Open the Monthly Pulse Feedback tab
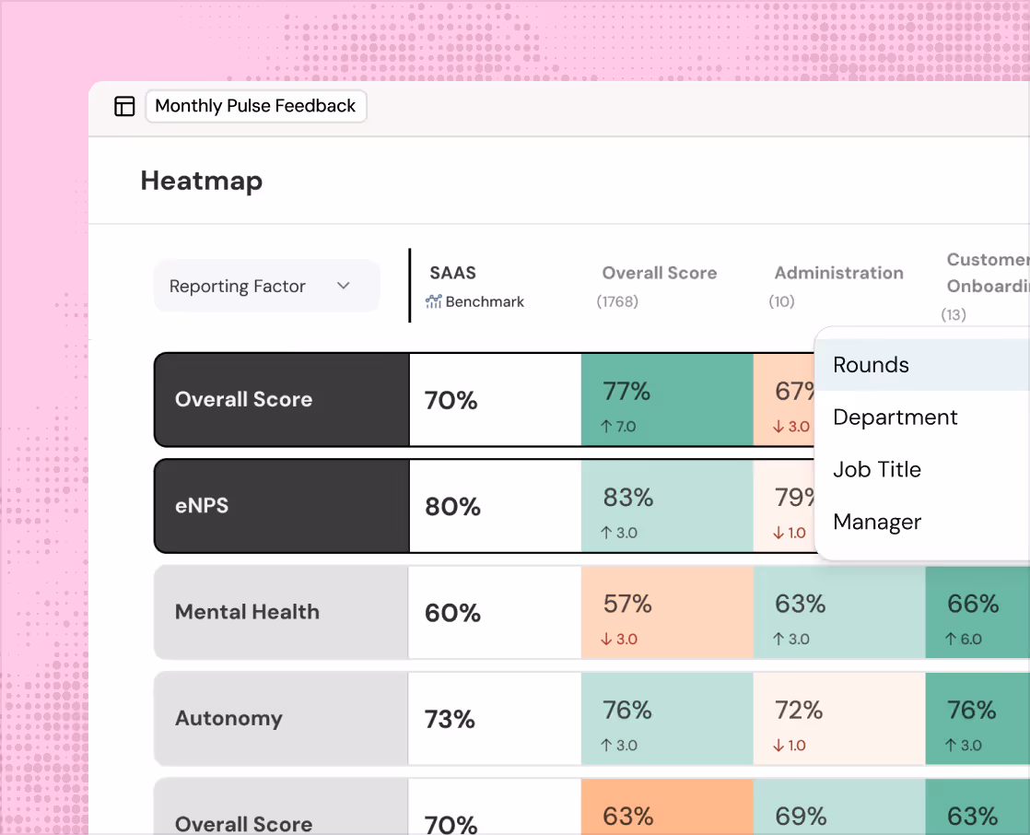Screen dimensions: 1030x835 tap(255, 106)
